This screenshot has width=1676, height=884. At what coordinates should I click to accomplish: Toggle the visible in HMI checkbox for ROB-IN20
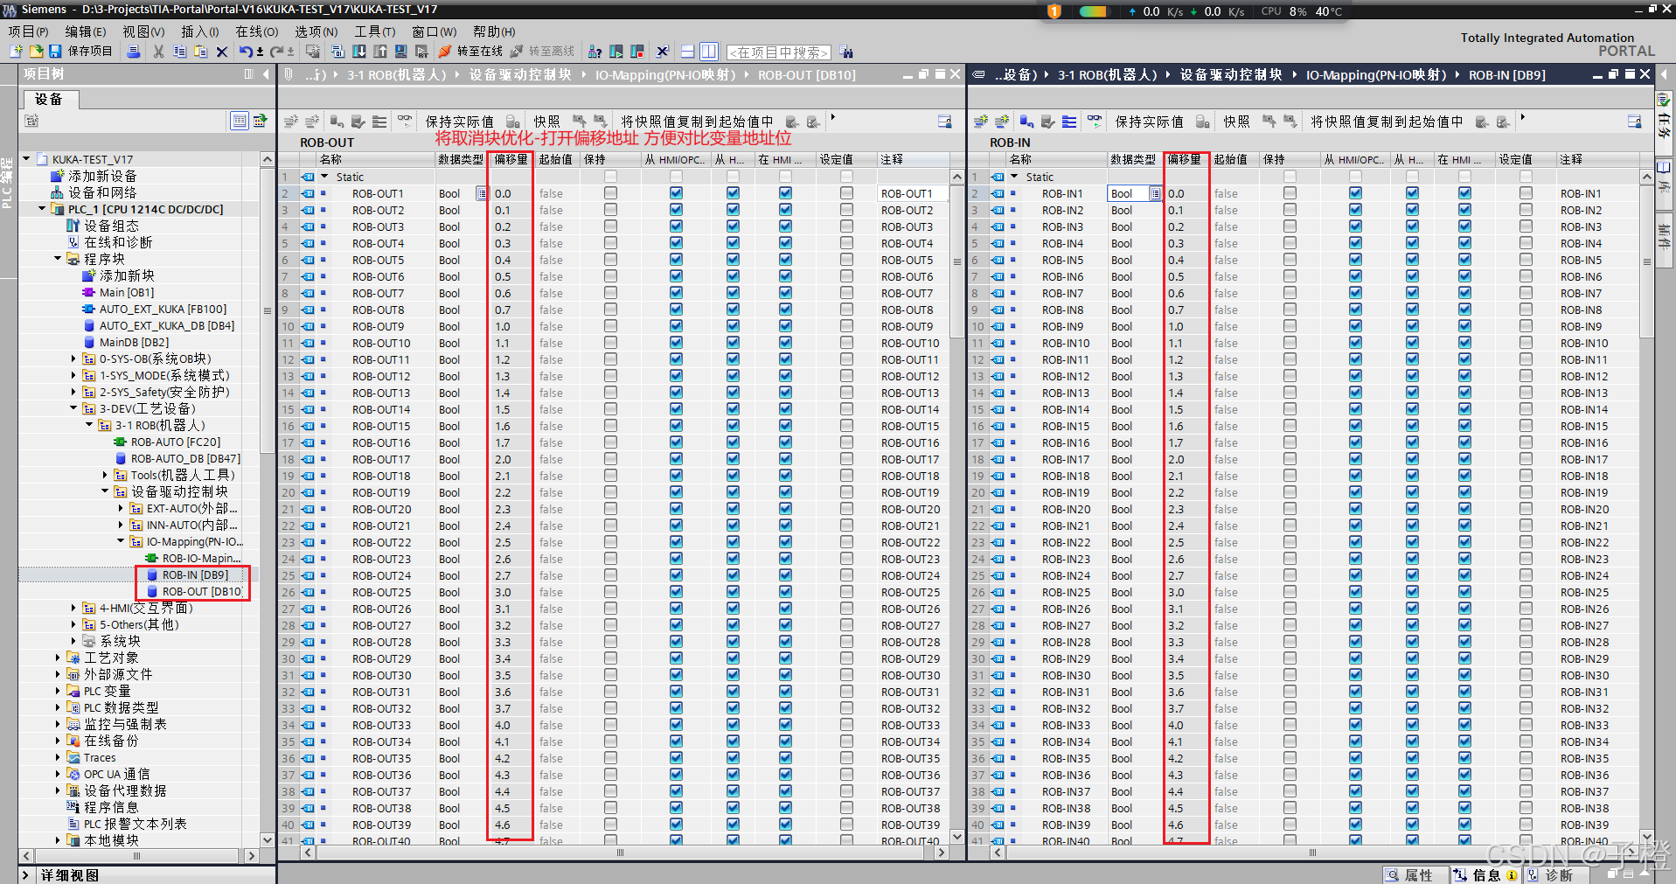click(1464, 509)
